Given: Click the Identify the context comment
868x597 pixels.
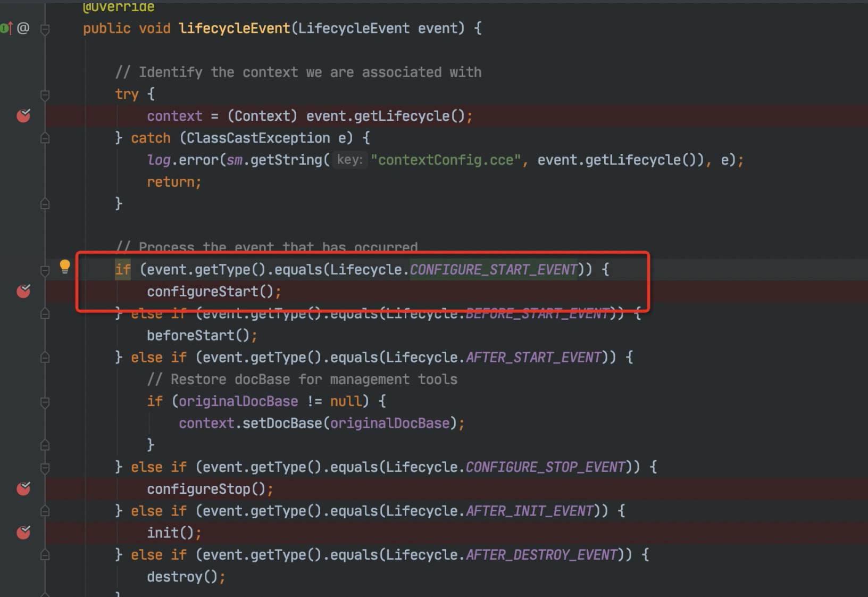Looking at the screenshot, I should (x=298, y=72).
